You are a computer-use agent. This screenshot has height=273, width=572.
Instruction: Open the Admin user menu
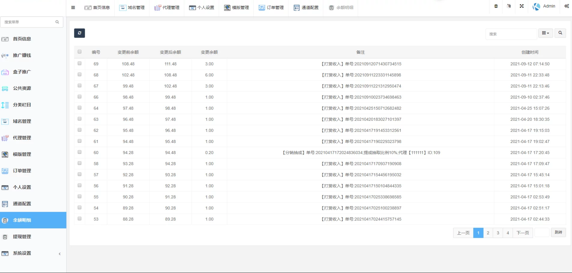click(x=544, y=6)
